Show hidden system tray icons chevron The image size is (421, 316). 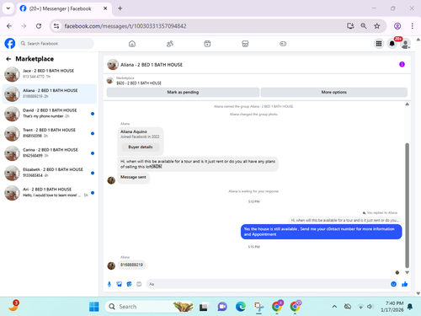[334, 307]
